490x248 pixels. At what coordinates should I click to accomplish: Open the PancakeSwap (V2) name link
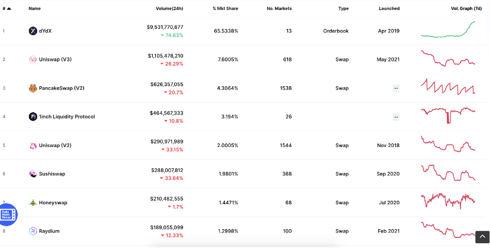61,88
